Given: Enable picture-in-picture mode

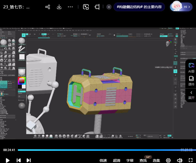Looking at the screenshot, I should click(x=86, y=7).
